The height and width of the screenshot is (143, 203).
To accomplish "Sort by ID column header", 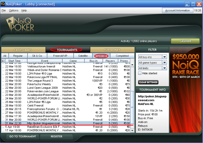I will point(3,61).
